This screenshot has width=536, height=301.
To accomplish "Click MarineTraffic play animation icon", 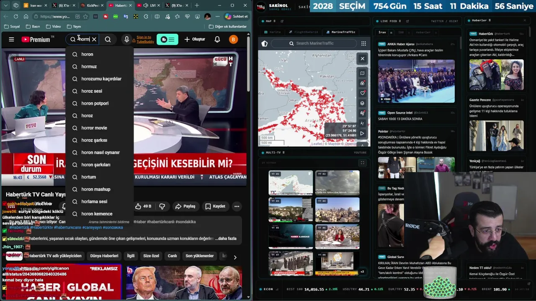I will (x=362, y=133).
